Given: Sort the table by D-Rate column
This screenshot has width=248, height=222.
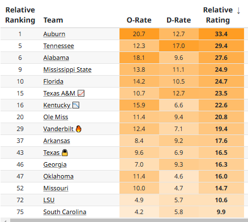Looking at the screenshot, I should coord(178,20).
